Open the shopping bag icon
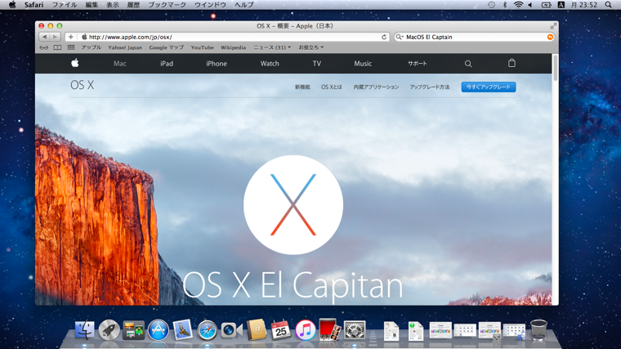The height and width of the screenshot is (349, 621). 512,63
